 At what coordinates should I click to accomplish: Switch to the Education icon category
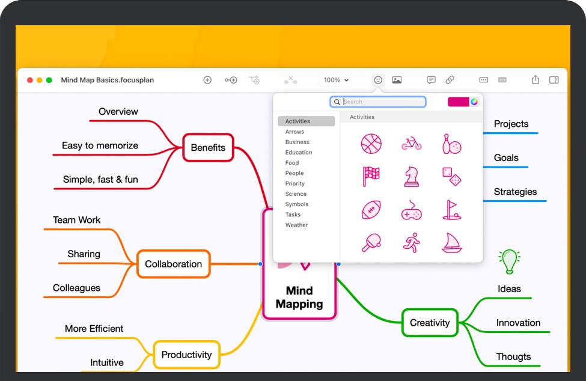click(x=299, y=153)
